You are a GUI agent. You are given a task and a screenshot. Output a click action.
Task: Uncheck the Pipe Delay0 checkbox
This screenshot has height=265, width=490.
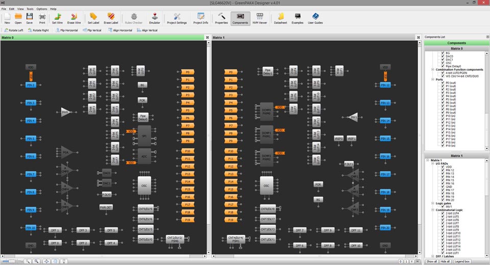[443, 66]
